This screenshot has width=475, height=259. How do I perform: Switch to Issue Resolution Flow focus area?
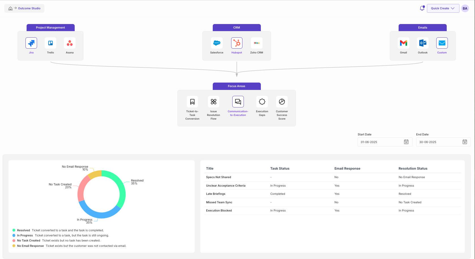[x=214, y=102]
